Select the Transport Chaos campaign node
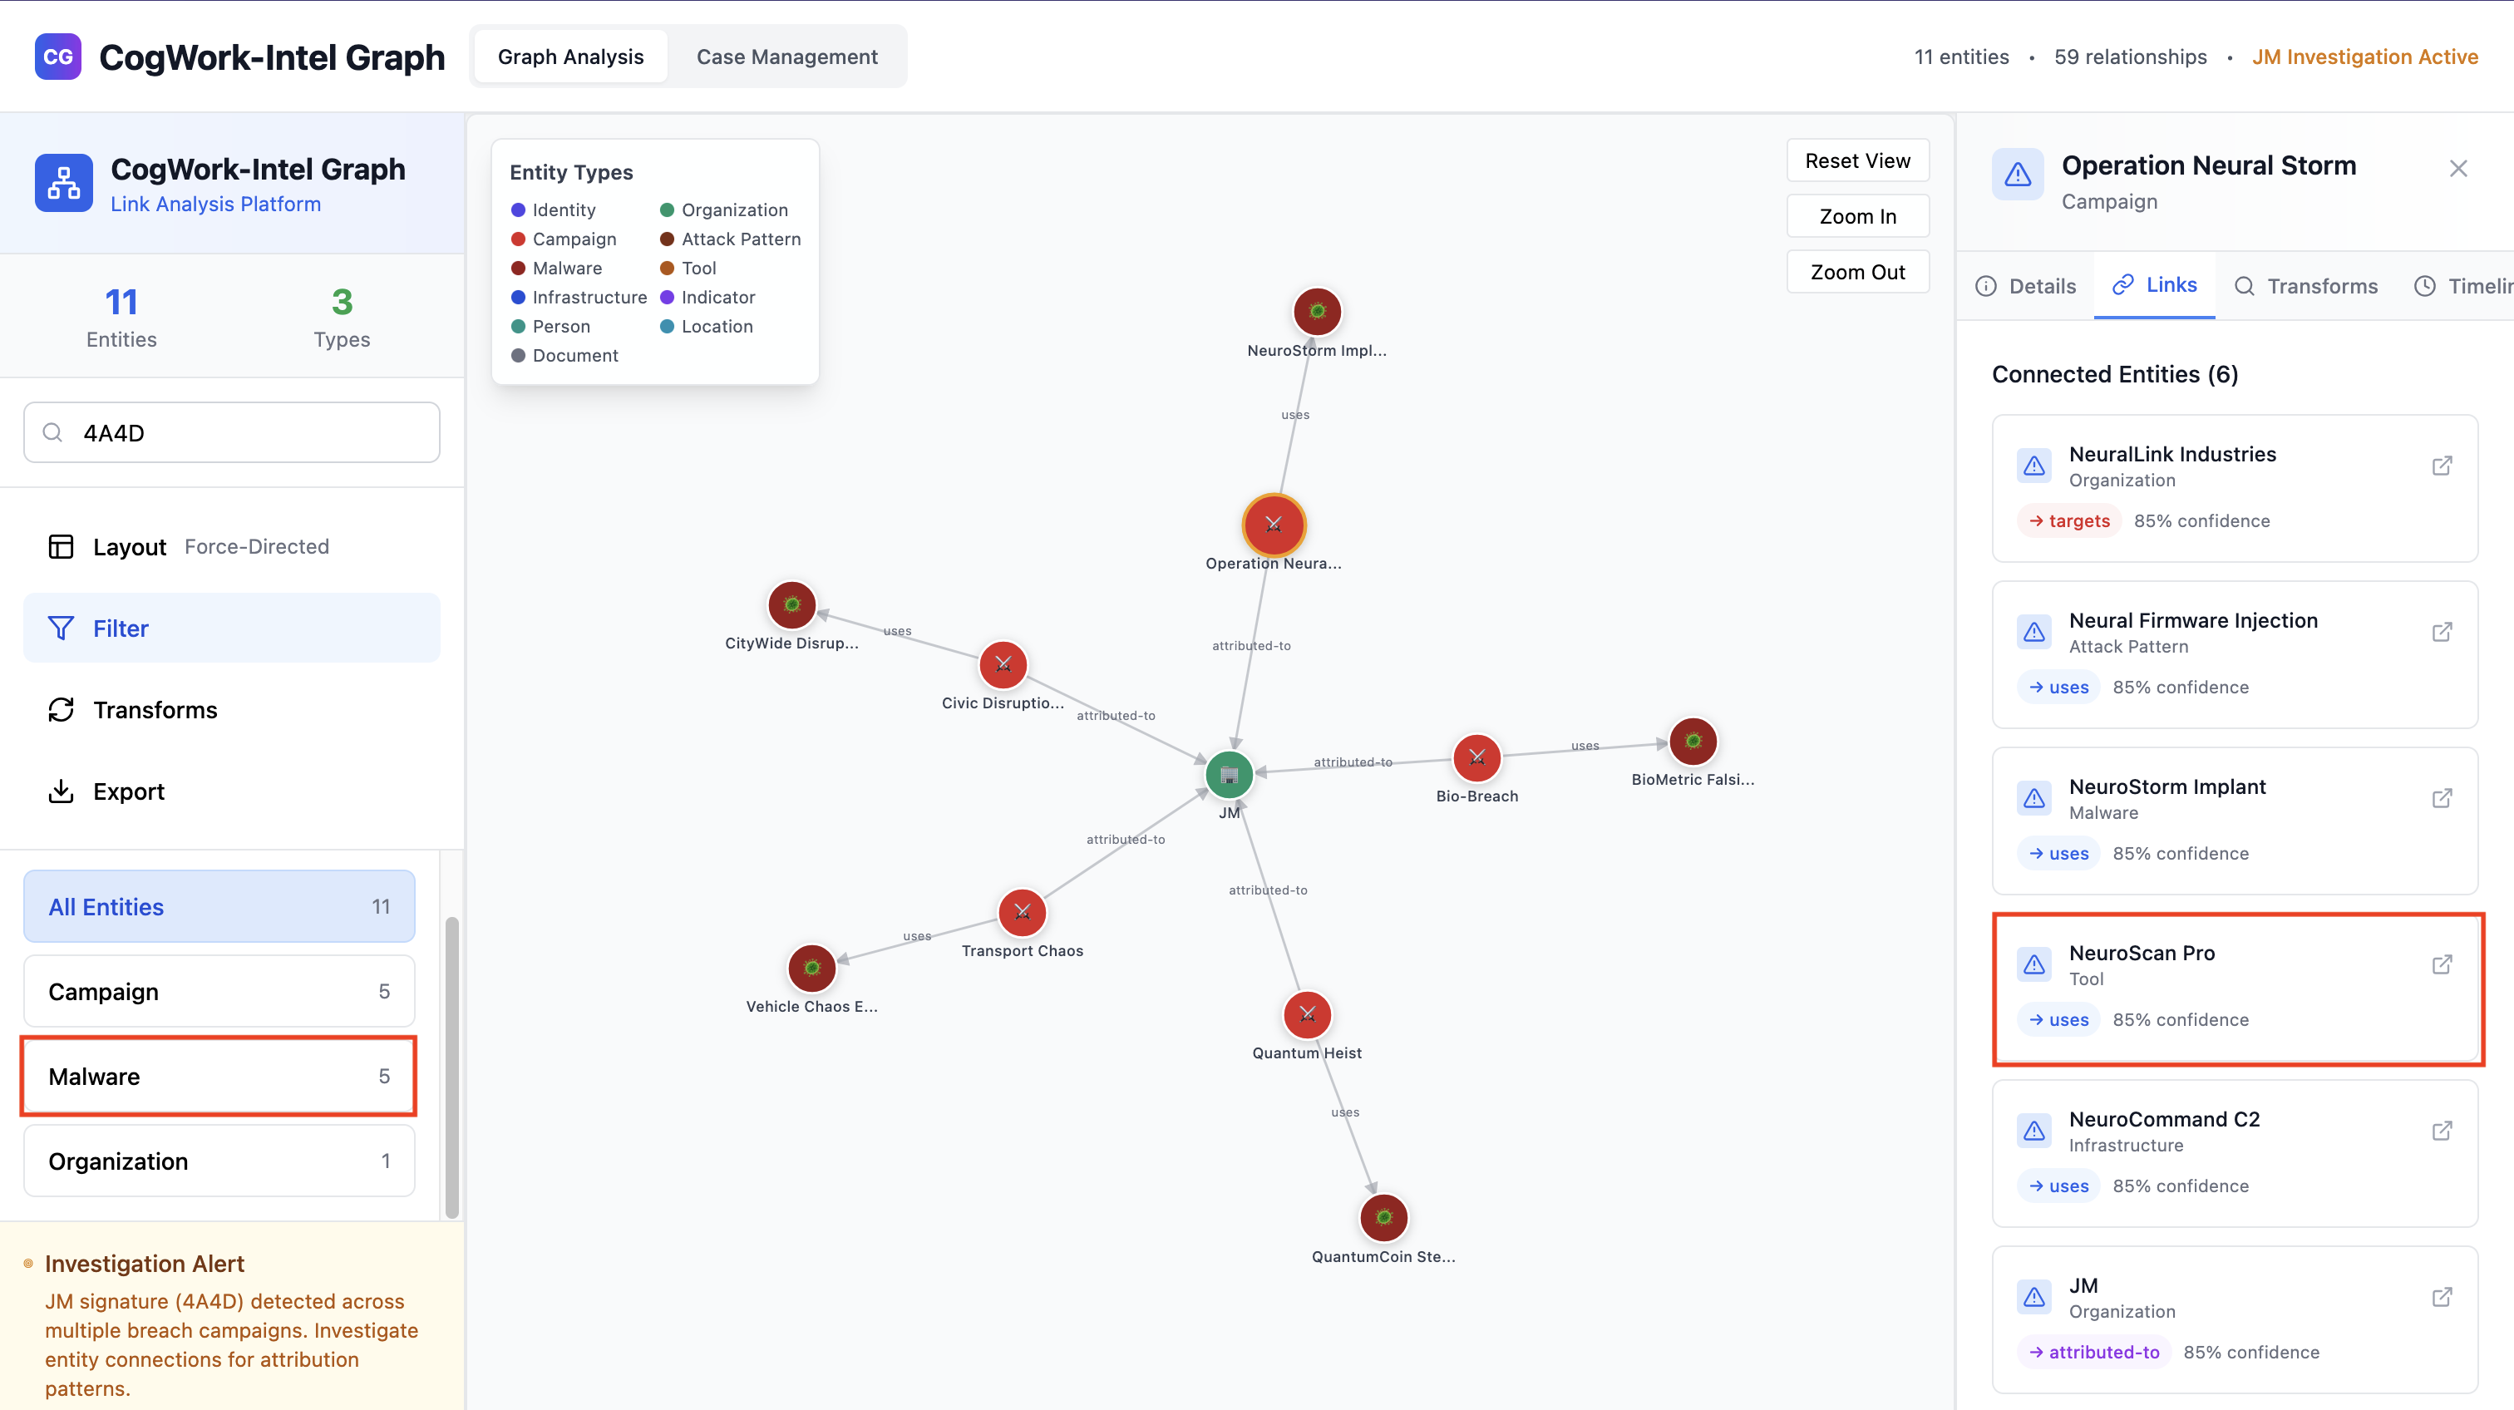 [x=1022, y=911]
